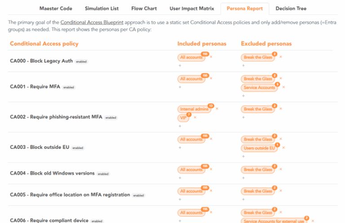Viewport: 345px width, 223px height.
Task: Select the Internal admins persona in CA002
Action: [194, 109]
